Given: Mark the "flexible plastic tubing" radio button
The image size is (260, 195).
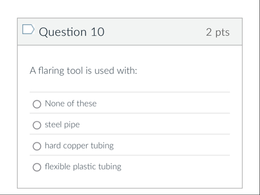Looking at the screenshot, I should point(37,167).
